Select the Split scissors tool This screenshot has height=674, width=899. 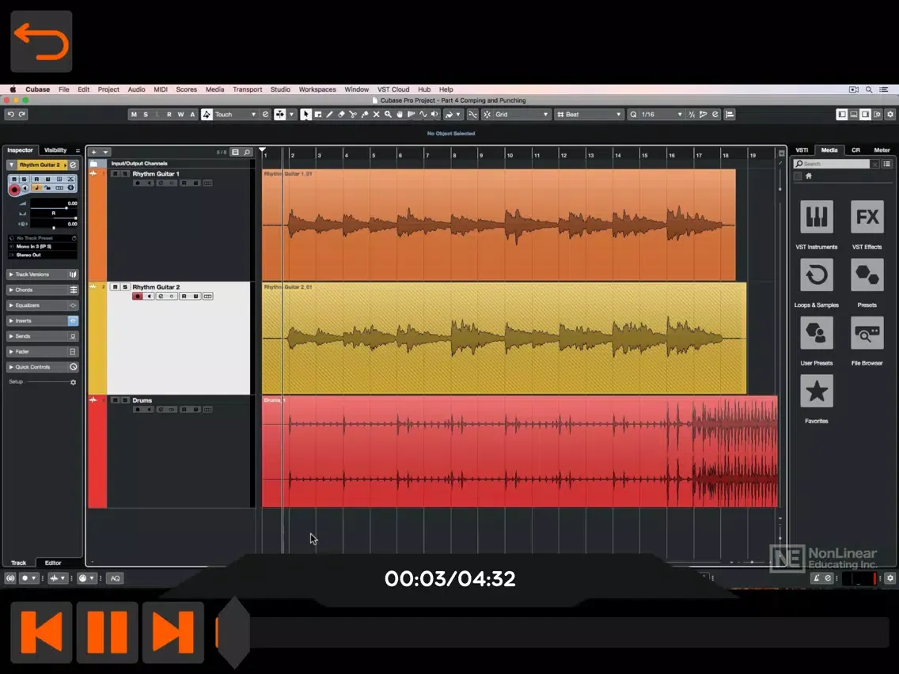tap(353, 115)
